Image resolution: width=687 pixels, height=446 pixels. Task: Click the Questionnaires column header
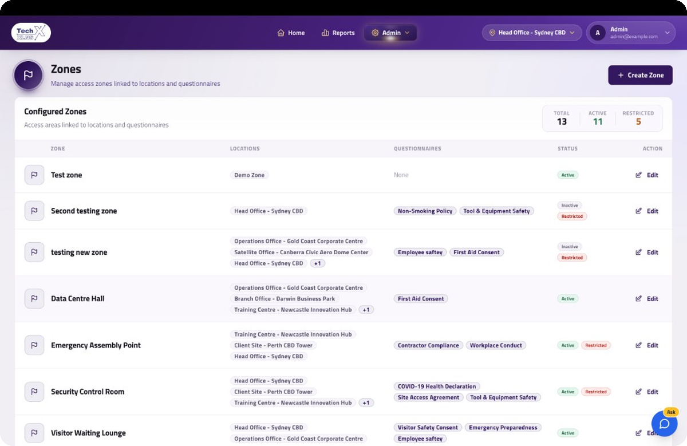click(417, 149)
